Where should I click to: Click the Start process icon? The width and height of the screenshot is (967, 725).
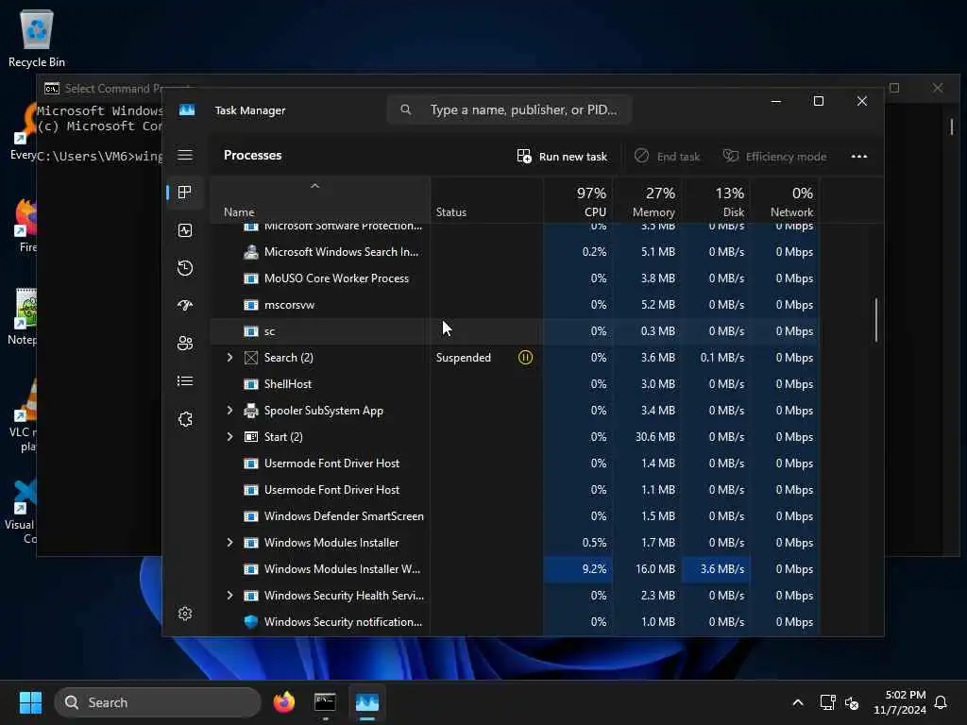point(251,436)
